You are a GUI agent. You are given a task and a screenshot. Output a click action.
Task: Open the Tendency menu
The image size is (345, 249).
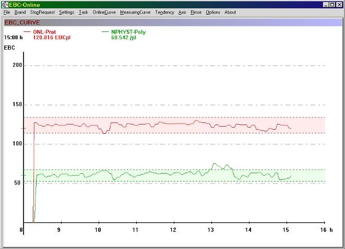[164, 12]
